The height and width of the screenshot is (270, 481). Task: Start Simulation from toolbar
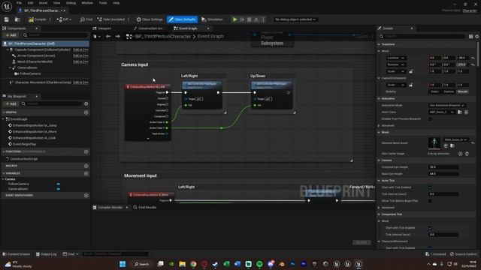point(212,19)
